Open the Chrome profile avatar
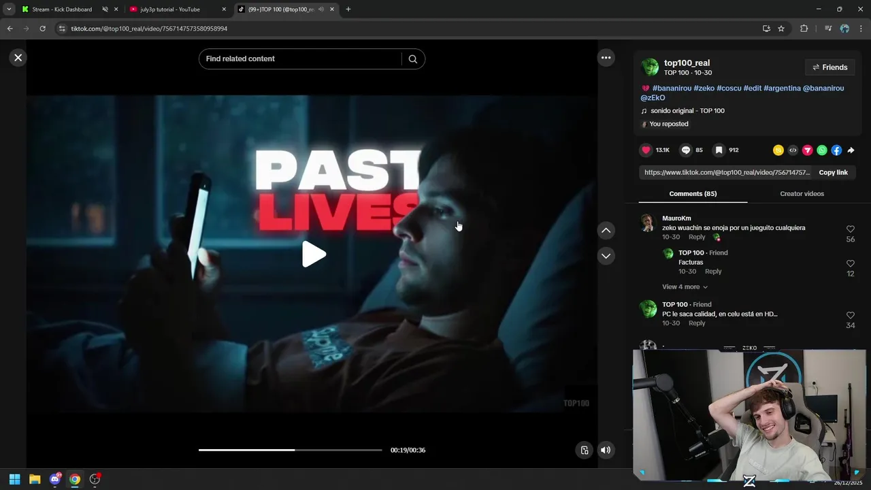Screen dimensions: 871x490 coord(844,29)
